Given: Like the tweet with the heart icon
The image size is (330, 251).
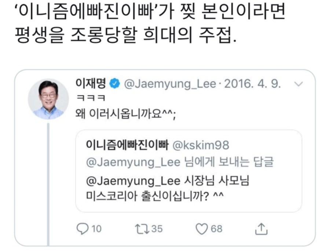Looking at the screenshot, I should 201,229.
